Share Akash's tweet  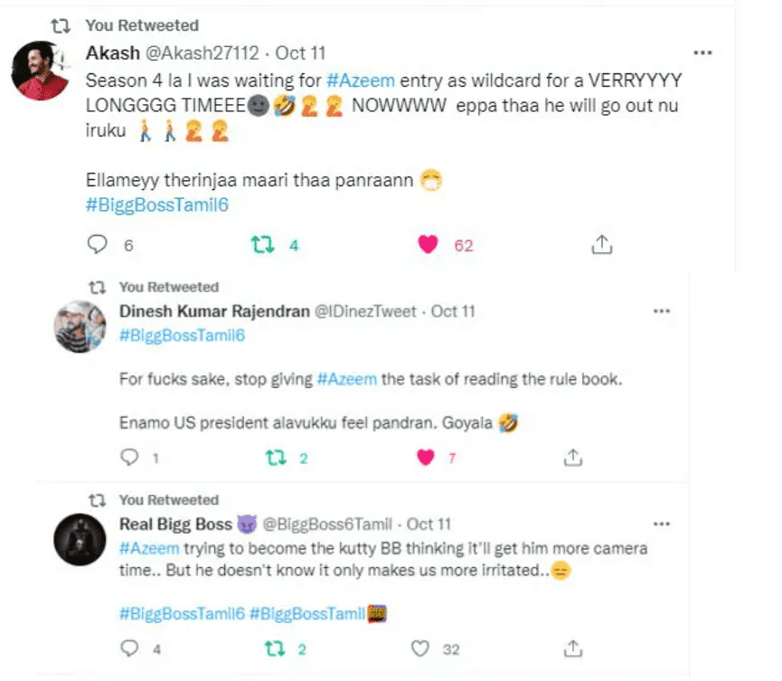tap(602, 245)
